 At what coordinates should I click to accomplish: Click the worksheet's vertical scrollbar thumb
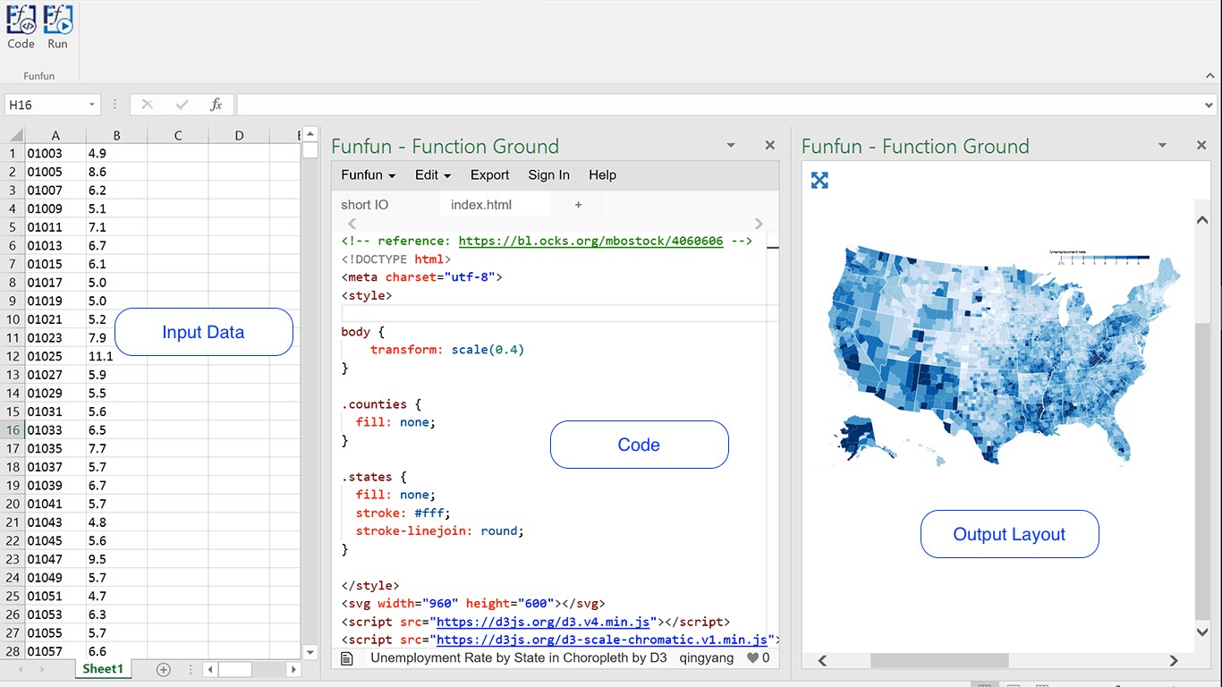[x=310, y=150]
